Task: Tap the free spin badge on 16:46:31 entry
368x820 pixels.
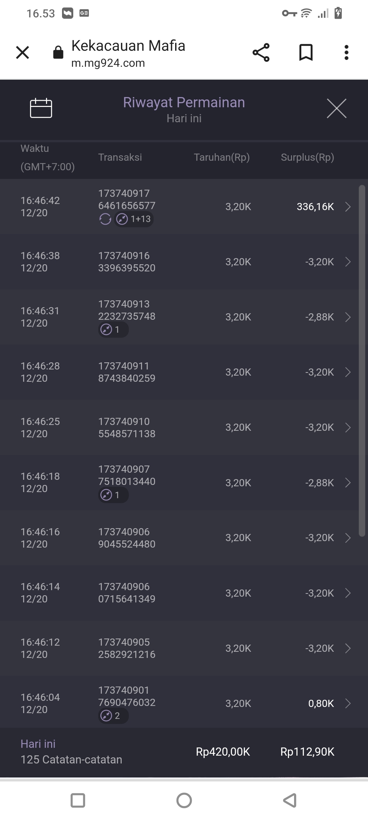Action: click(113, 330)
